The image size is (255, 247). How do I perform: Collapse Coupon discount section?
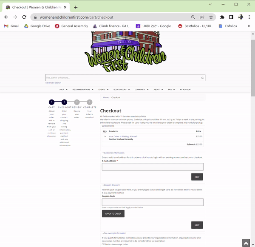click(x=111, y=185)
